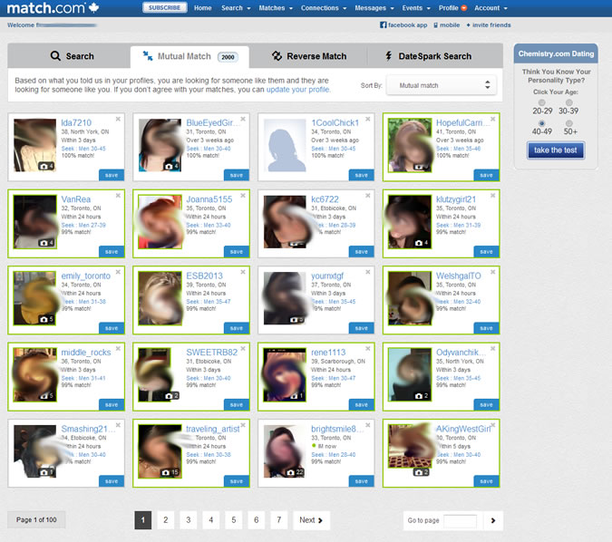Open rene1113's profile thumbnail
The width and height of the screenshot is (612, 542).
[x=285, y=375]
